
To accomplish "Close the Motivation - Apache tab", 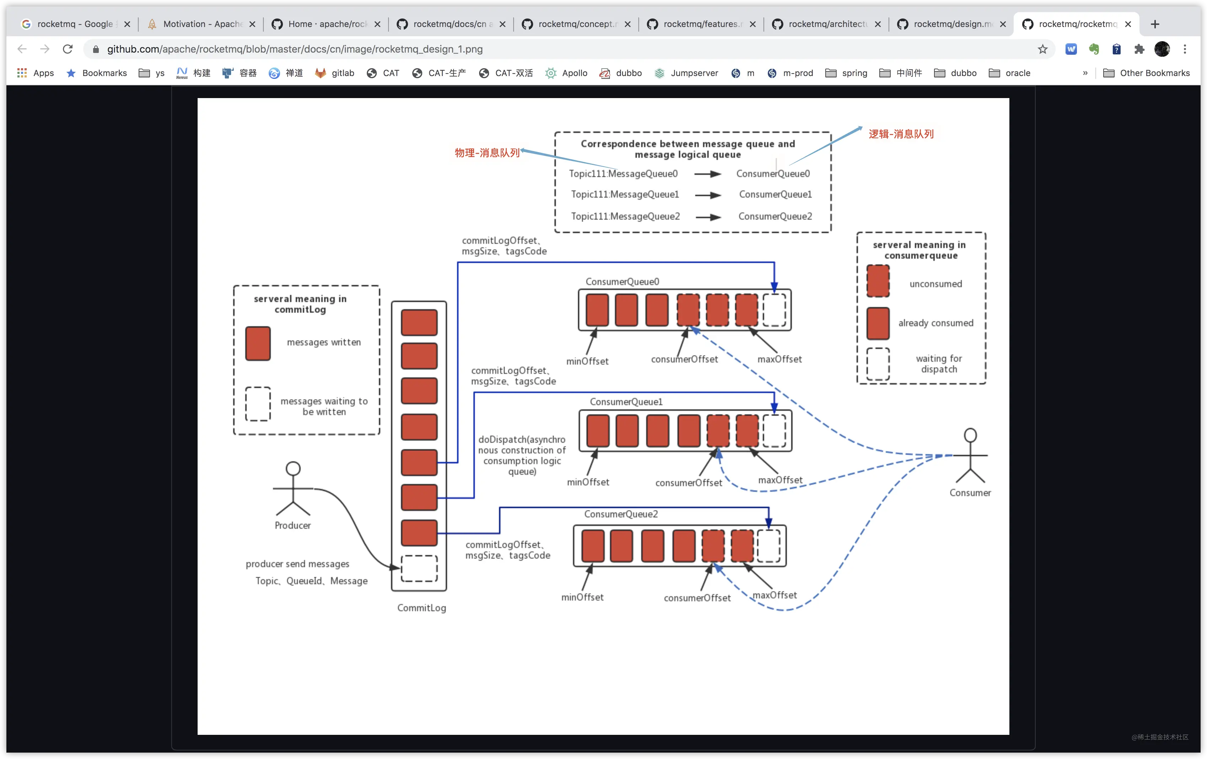I will (x=253, y=24).
